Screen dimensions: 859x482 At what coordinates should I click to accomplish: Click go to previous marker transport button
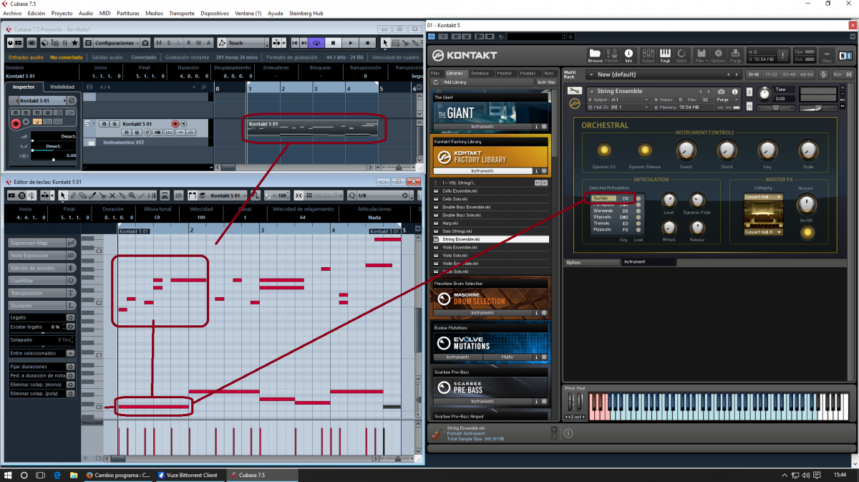294,43
